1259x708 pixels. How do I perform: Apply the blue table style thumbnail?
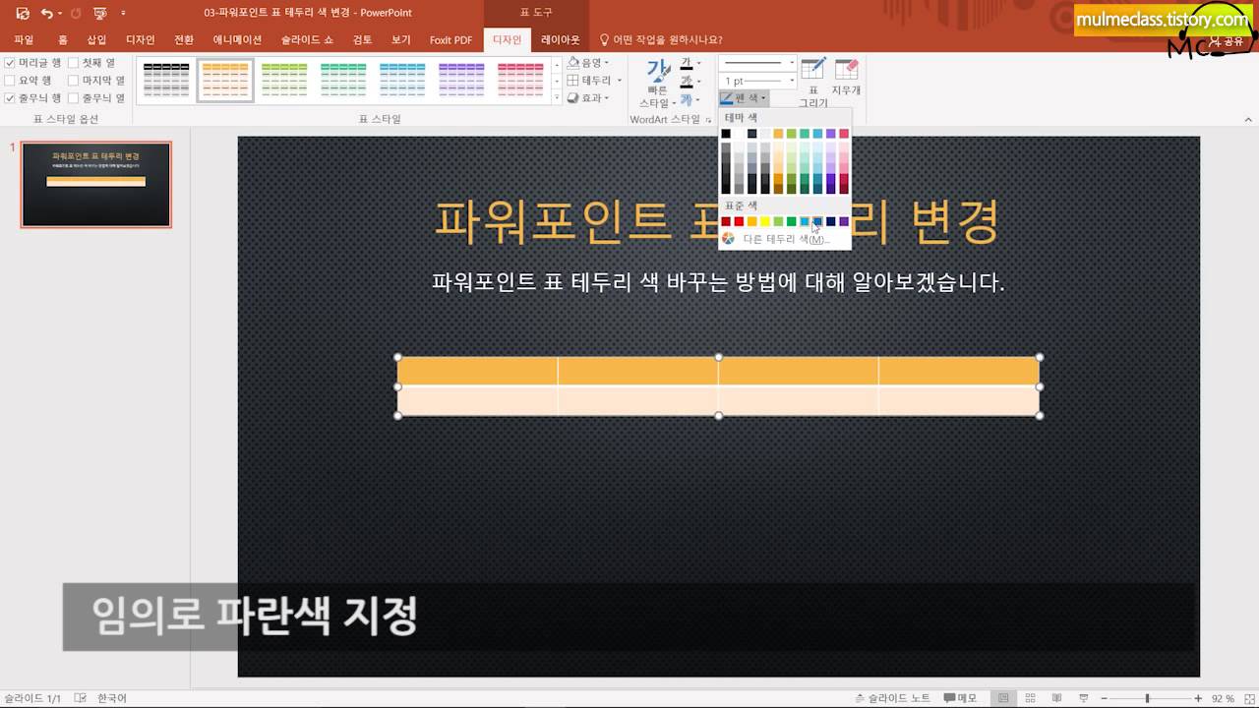coord(402,80)
